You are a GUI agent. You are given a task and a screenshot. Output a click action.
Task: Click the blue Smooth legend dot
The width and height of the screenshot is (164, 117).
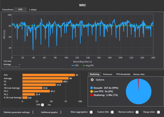pyautogui.click(x=92, y=88)
